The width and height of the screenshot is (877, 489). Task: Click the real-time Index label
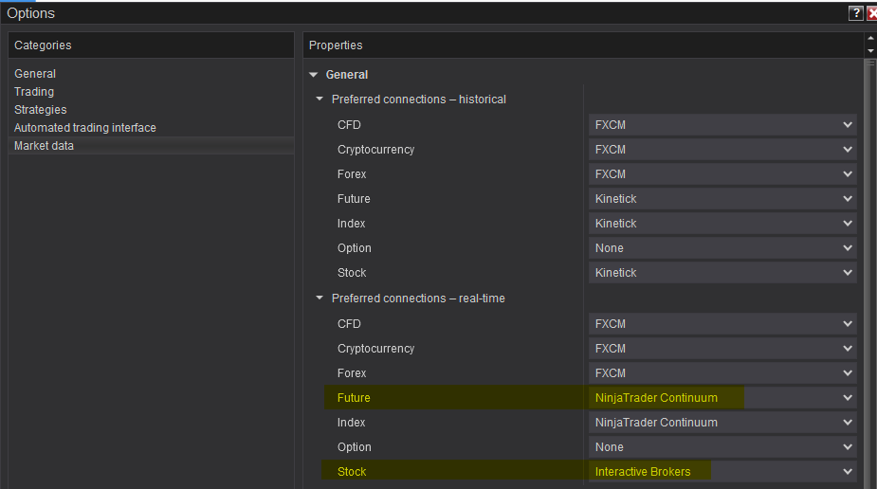coord(351,422)
